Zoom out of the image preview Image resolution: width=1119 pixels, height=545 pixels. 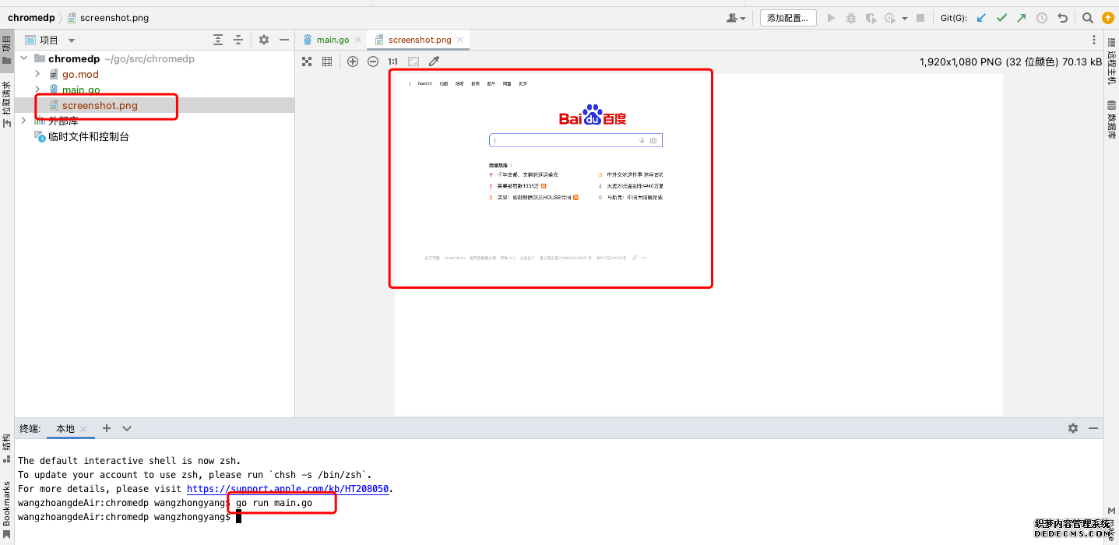click(x=373, y=62)
